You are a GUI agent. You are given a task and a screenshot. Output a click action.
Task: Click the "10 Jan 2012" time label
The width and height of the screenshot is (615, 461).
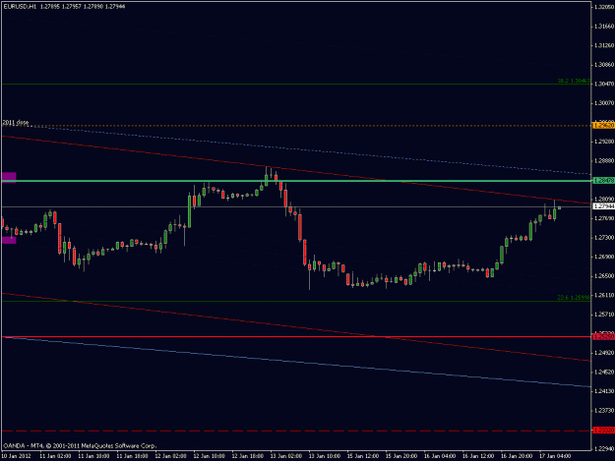coord(16,456)
